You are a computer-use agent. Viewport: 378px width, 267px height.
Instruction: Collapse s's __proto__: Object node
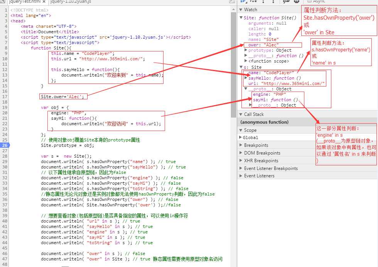click(x=246, y=89)
